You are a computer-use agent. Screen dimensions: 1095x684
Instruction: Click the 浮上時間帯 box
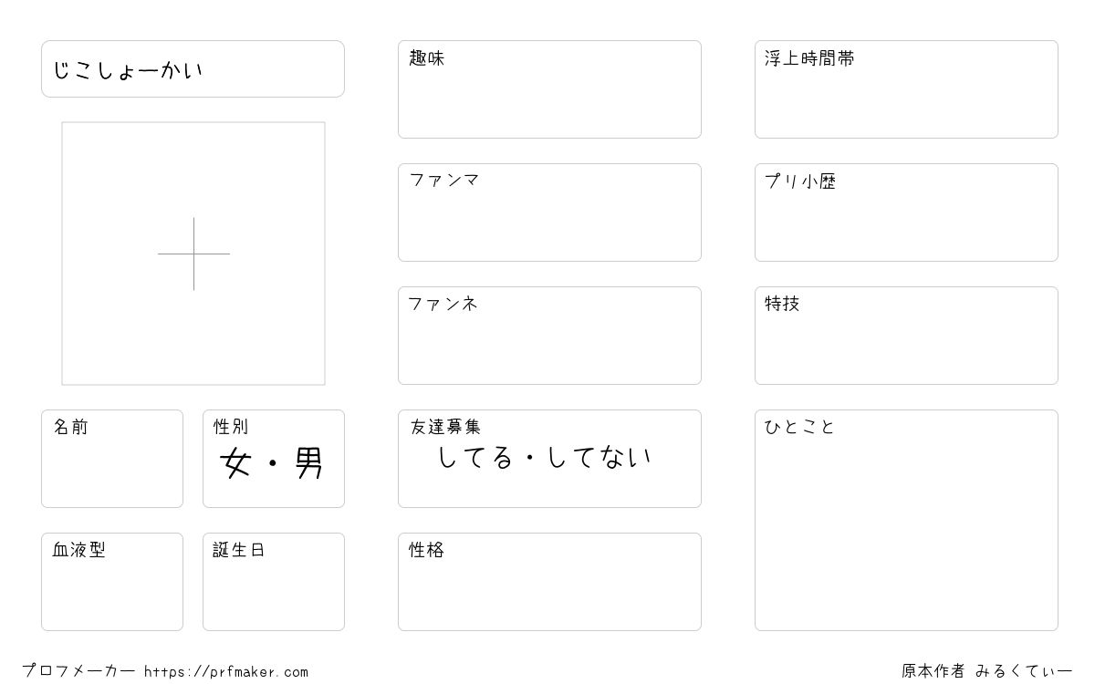[906, 89]
